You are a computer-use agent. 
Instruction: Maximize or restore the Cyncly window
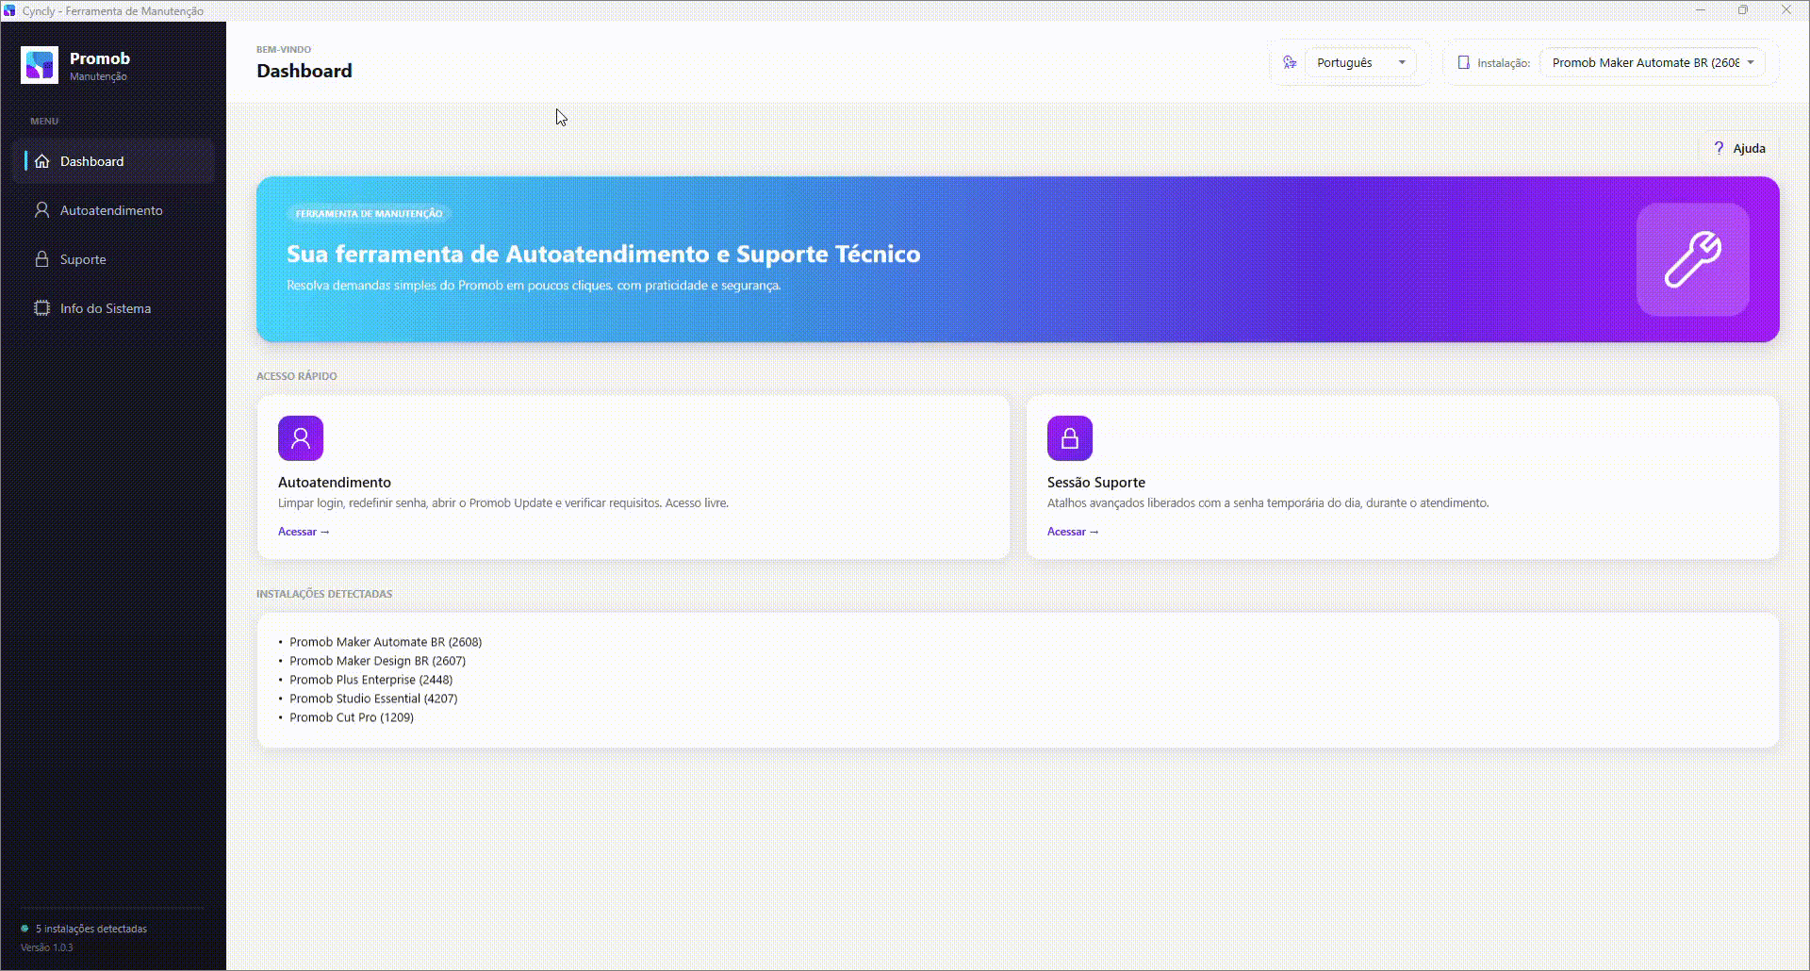coord(1743,10)
